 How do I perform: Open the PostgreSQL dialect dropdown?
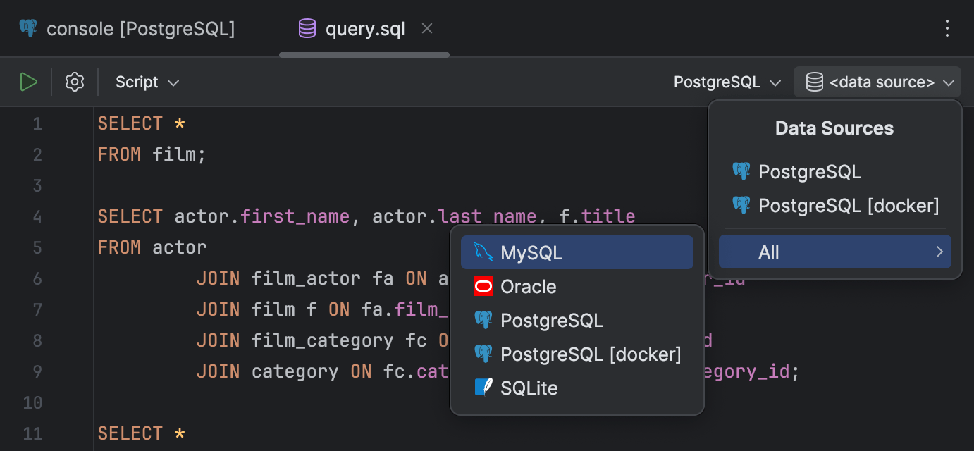pos(726,81)
